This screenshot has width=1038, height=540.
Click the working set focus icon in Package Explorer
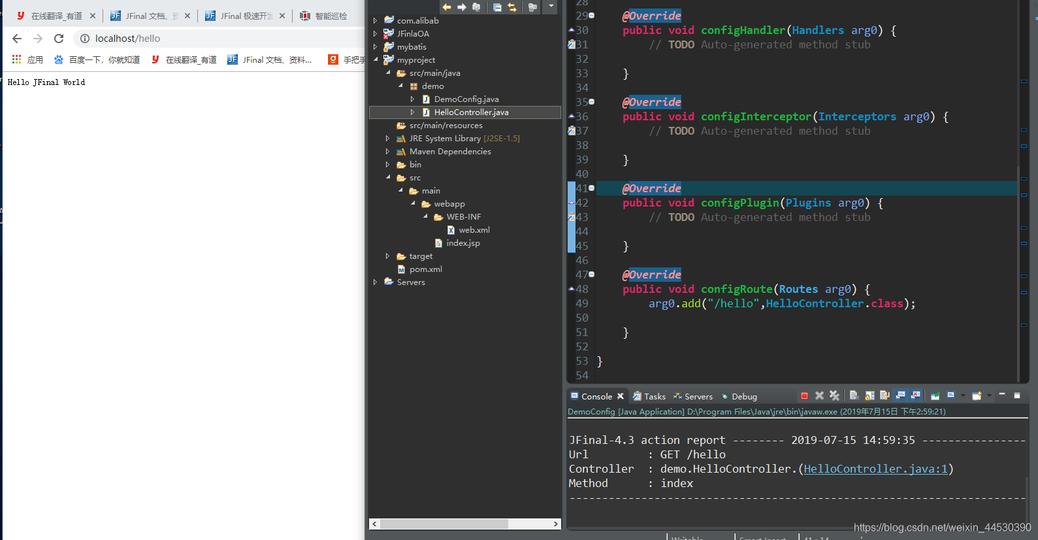point(532,7)
